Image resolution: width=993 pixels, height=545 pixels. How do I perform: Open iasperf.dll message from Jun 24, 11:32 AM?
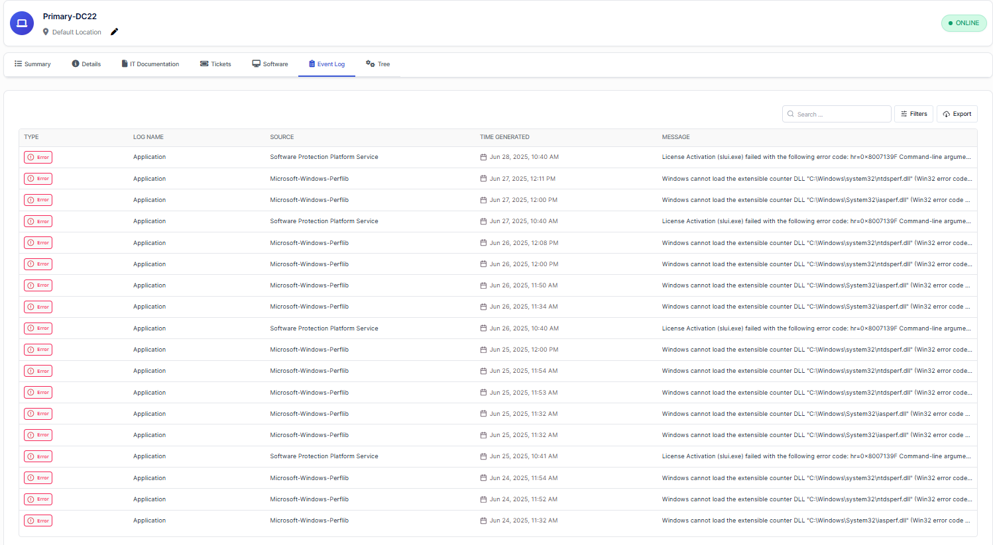816,520
